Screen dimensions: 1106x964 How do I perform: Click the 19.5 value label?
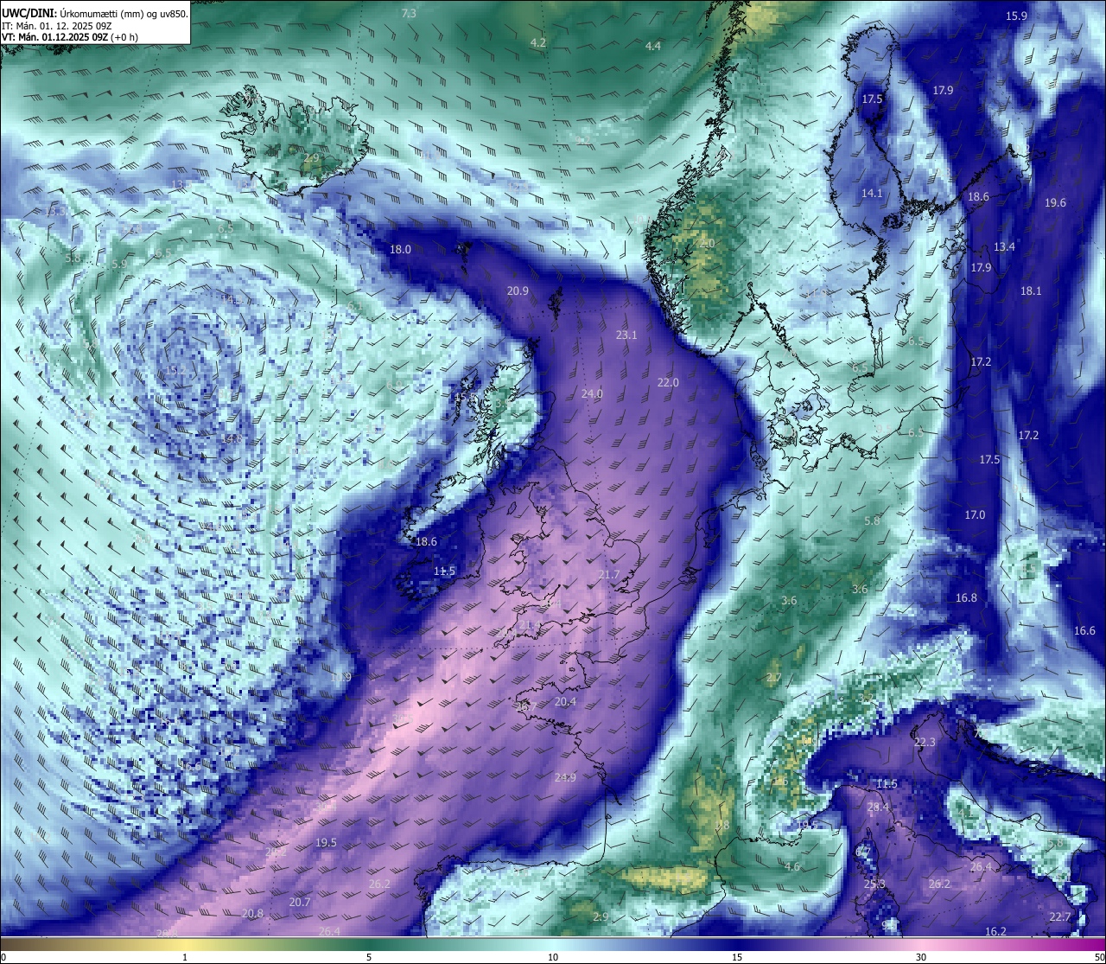[x=326, y=842]
